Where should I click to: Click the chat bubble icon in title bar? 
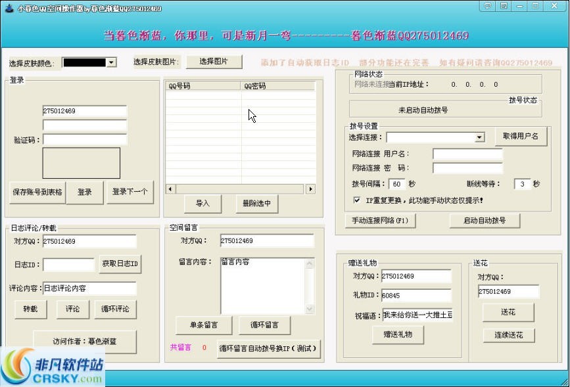487,6
